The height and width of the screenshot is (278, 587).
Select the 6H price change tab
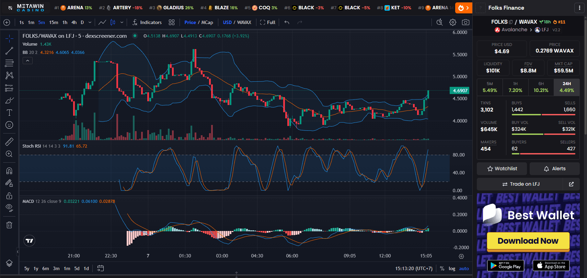point(541,87)
